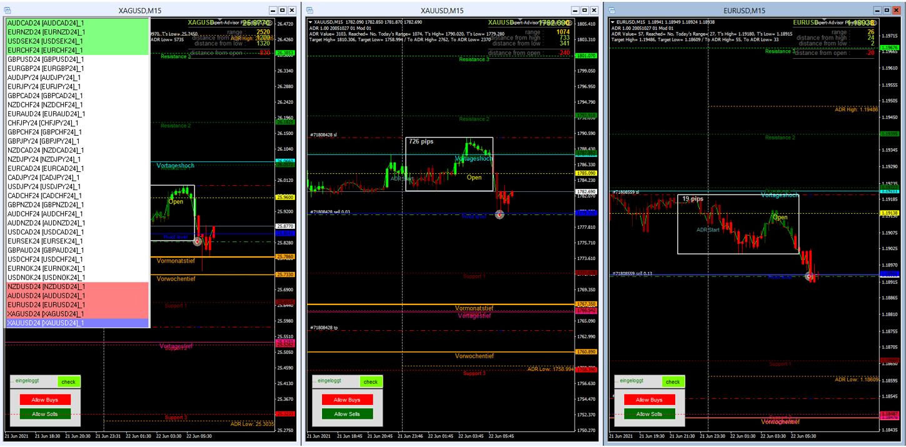Viewport: 906px width, 447px height.
Task: Click the XAGUSD window title bar chart icon
Action: click(7, 9)
